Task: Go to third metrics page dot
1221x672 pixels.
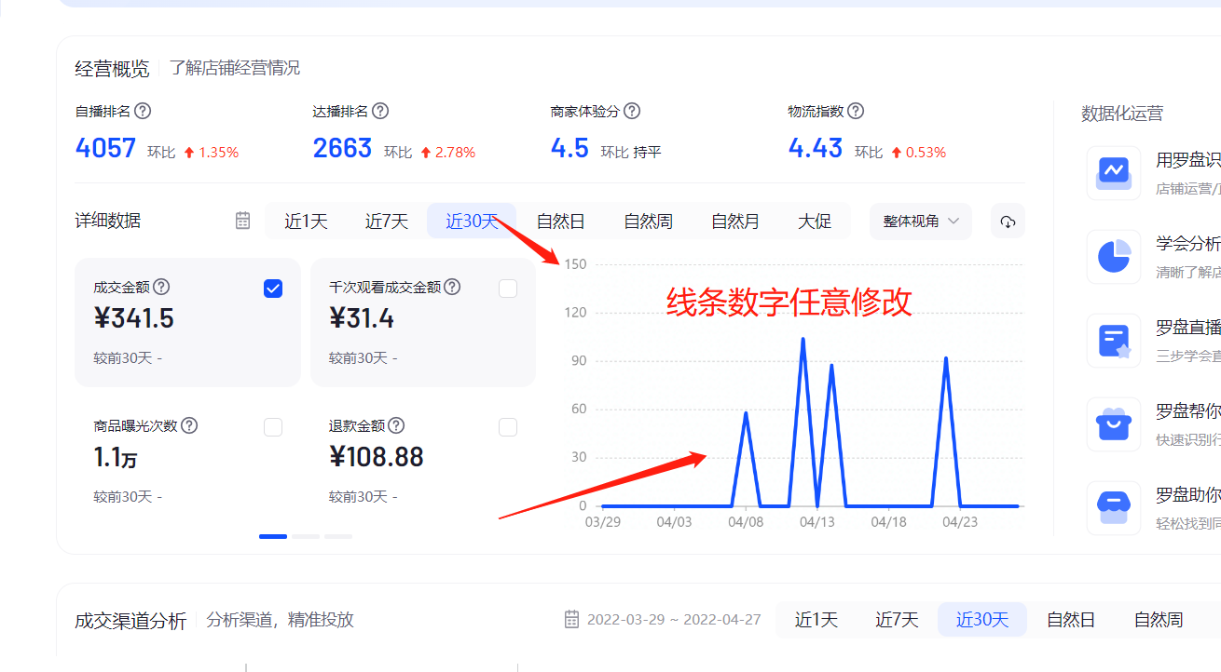Action: tap(338, 536)
